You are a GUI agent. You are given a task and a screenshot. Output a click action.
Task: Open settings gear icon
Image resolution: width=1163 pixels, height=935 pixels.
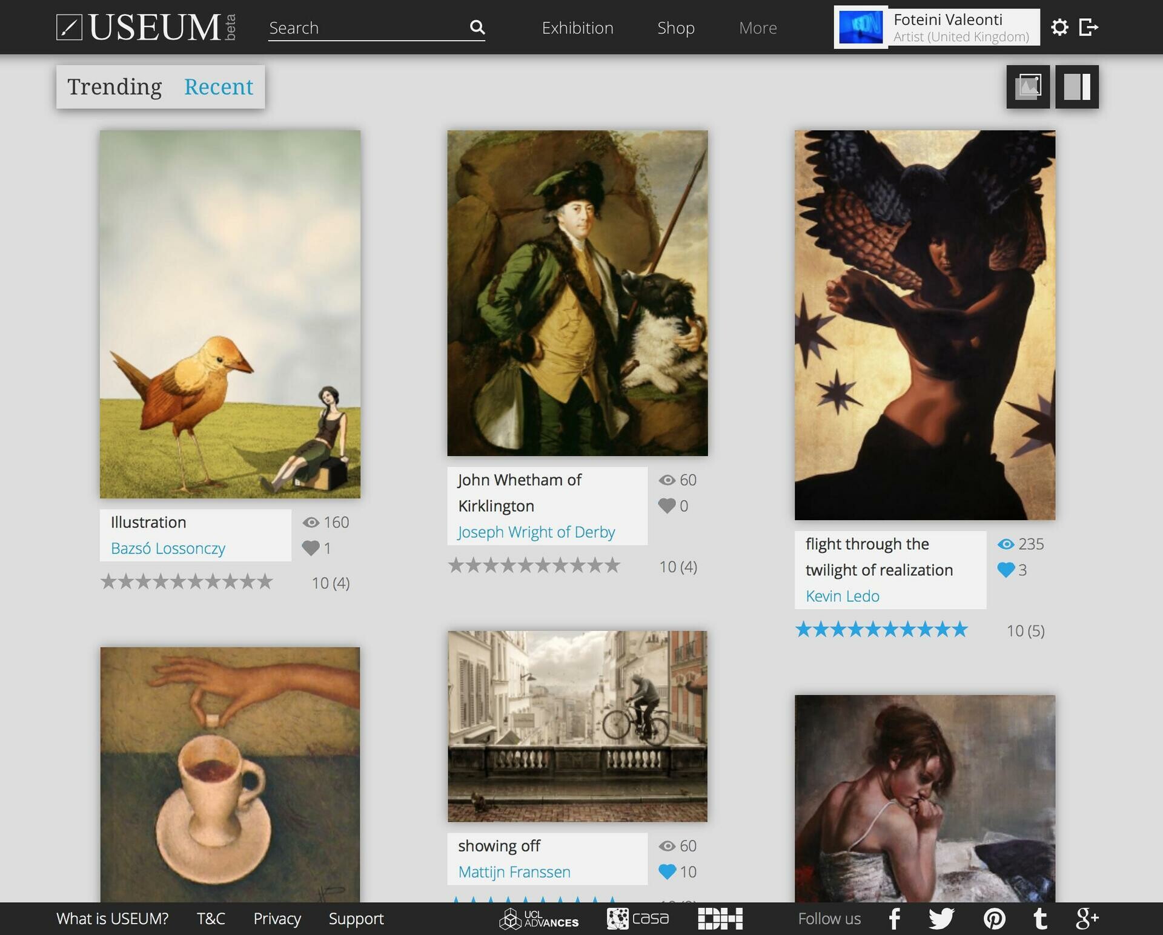[x=1059, y=27]
